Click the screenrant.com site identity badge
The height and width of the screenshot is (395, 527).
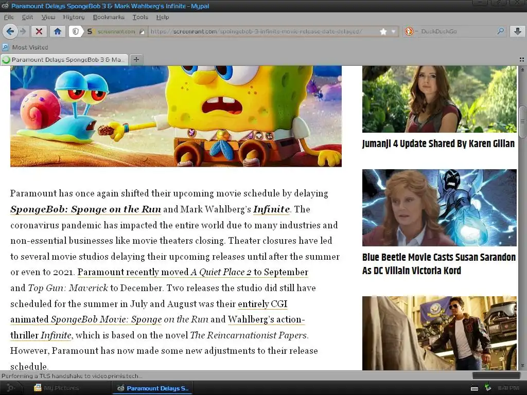click(x=116, y=31)
